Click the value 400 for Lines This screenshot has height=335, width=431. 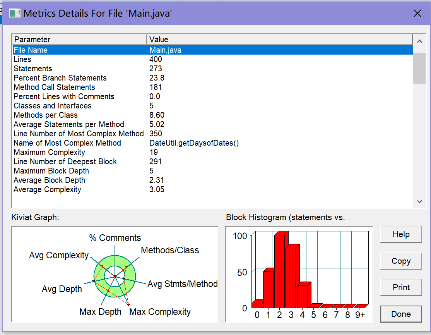(x=156, y=59)
